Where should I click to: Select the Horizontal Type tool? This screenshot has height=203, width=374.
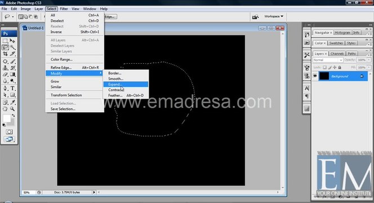pos(12,89)
